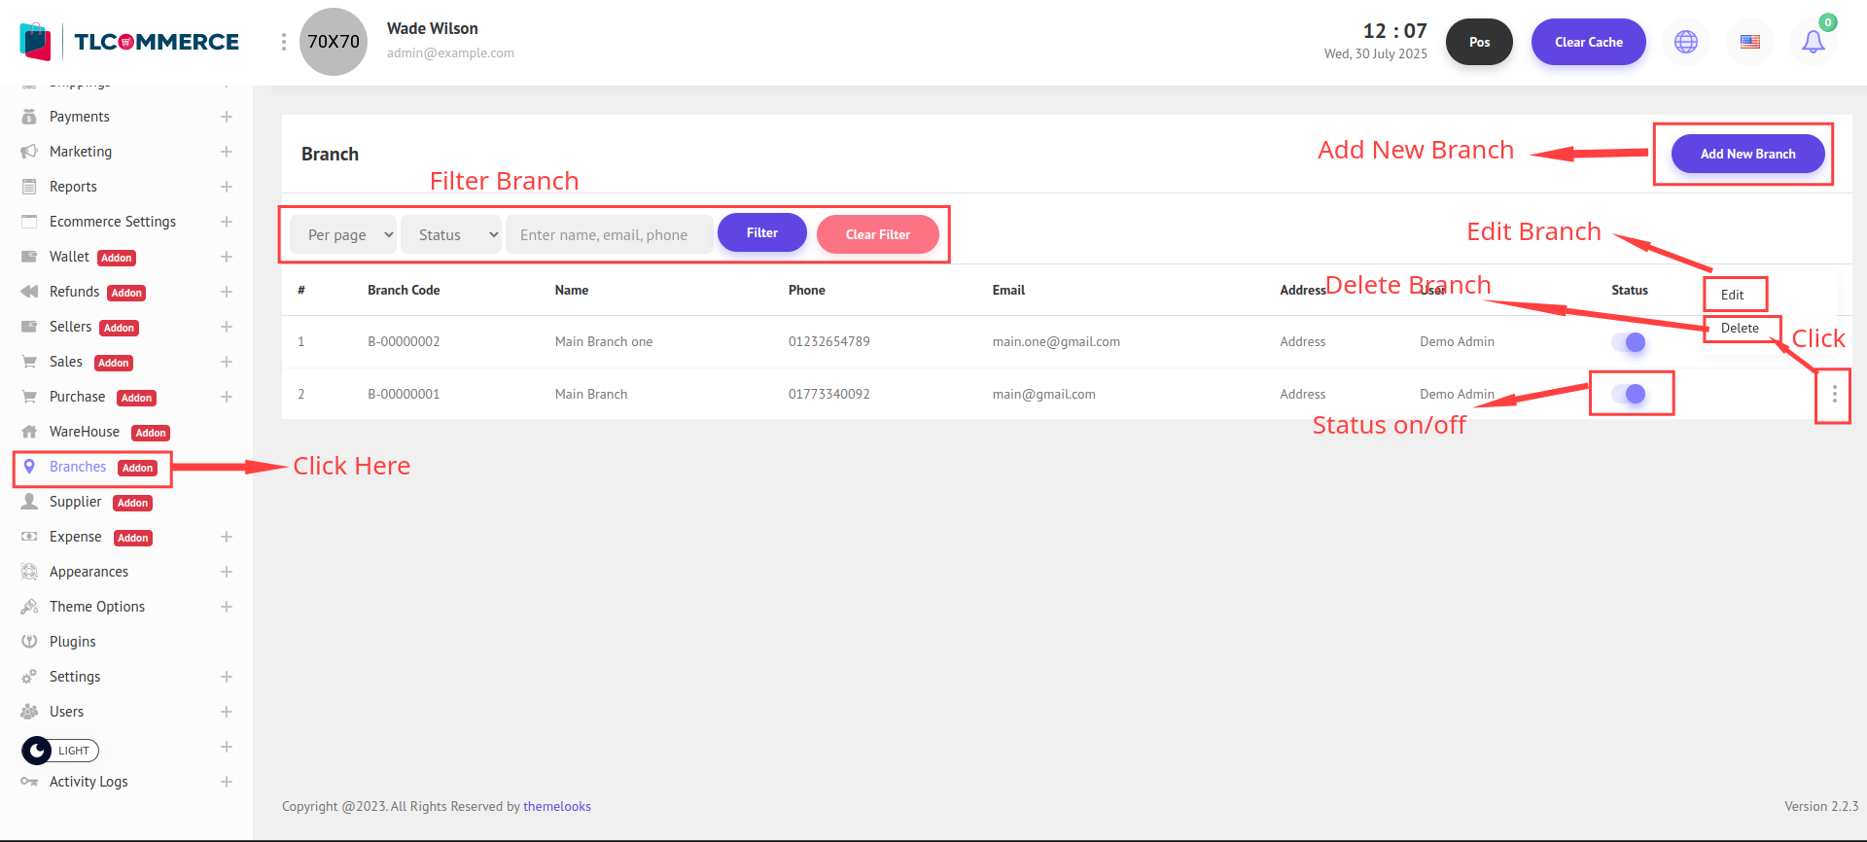The width and height of the screenshot is (1867, 842).
Task: Select Edit from the row menu
Action: pyautogui.click(x=1733, y=295)
